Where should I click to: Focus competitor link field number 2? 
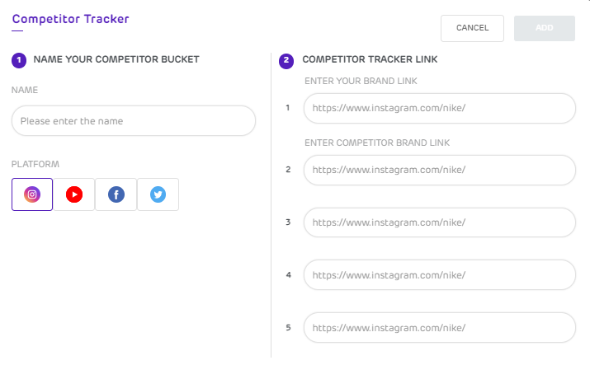[x=439, y=170]
